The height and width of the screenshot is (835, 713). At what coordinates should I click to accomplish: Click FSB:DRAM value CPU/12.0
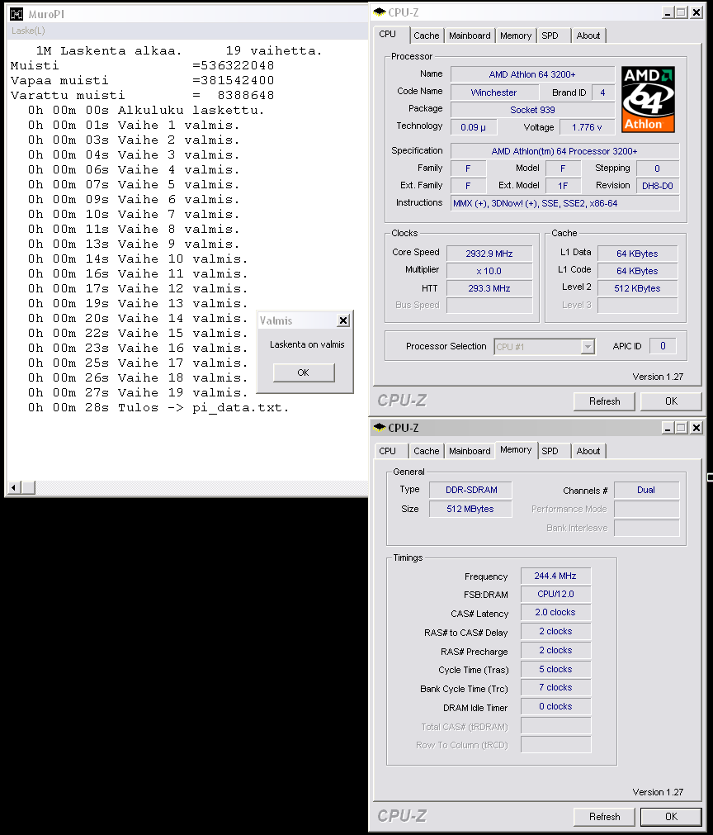pos(556,595)
